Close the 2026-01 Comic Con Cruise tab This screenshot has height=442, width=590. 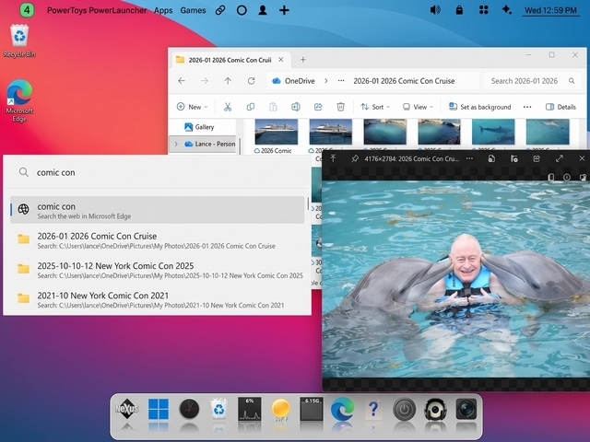280,60
